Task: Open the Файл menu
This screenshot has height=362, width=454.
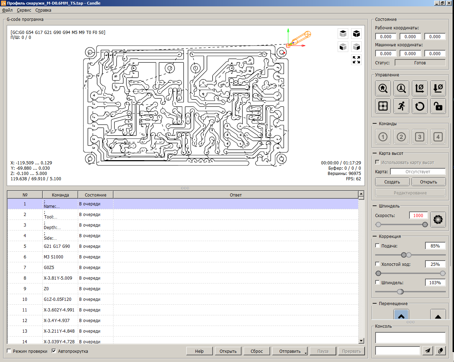Action: (7, 10)
